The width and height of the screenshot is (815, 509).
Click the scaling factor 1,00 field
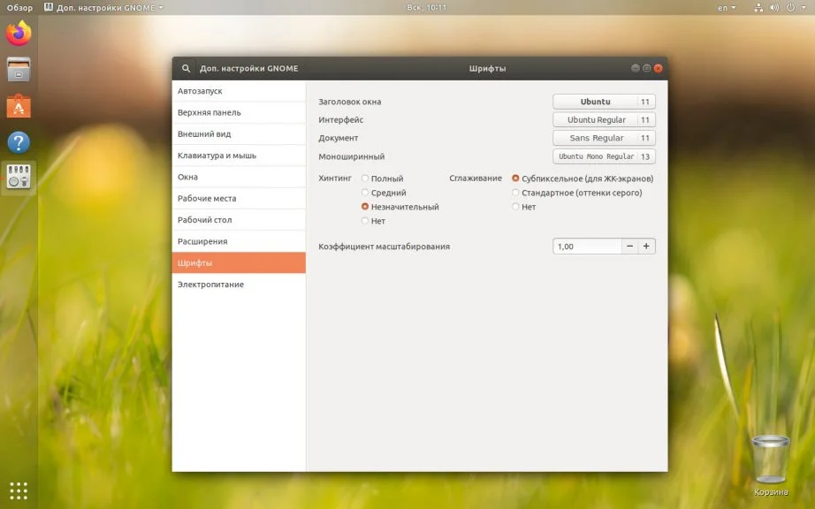coord(586,247)
